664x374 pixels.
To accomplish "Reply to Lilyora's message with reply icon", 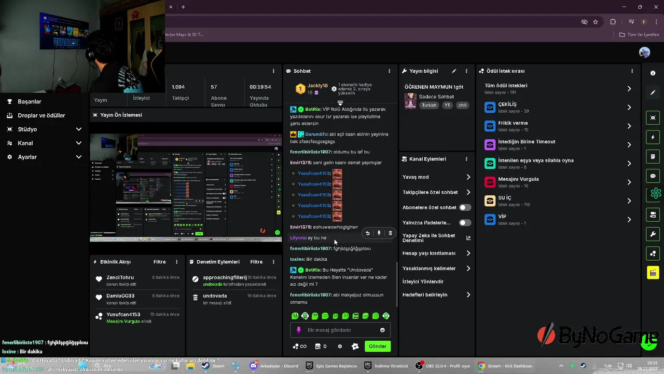I will pos(367,233).
